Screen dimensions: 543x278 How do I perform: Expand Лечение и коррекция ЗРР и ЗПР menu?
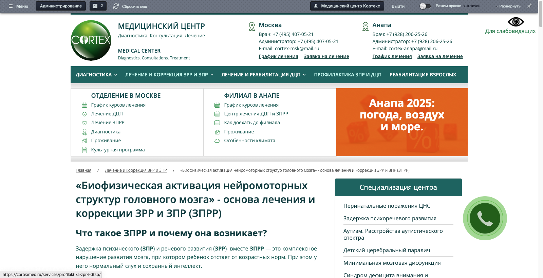pos(169,75)
